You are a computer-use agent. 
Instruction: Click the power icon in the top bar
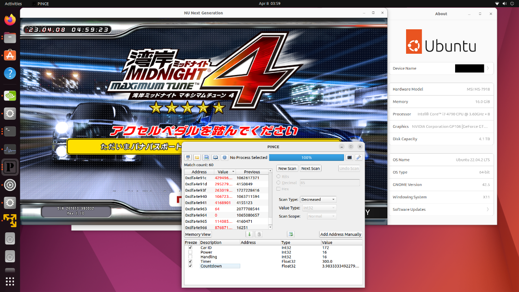click(512, 4)
